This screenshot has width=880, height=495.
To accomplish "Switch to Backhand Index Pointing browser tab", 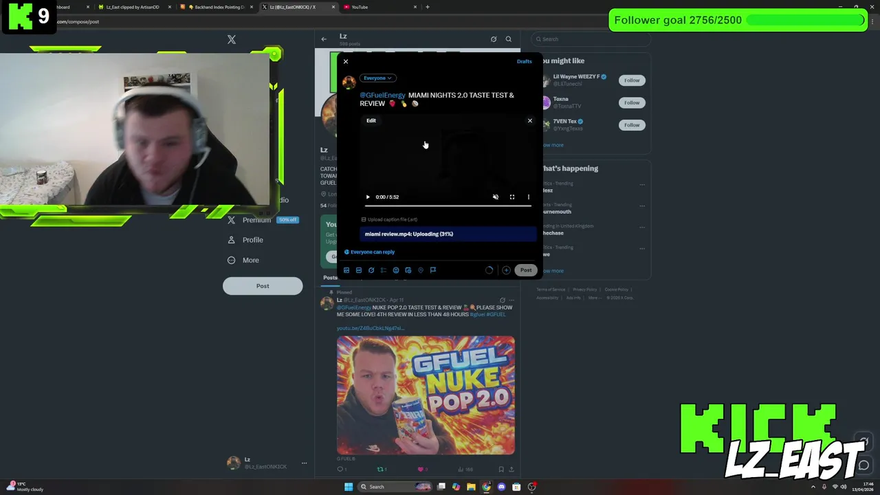I will tap(215, 7).
